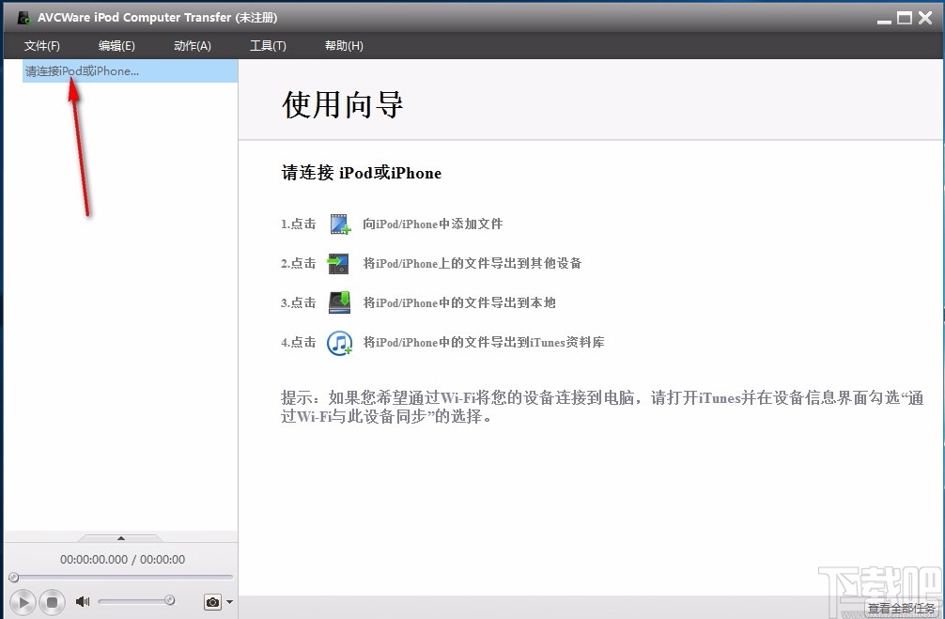Click the 查看全部任务 button
The image size is (945, 619).
pyautogui.click(x=903, y=608)
